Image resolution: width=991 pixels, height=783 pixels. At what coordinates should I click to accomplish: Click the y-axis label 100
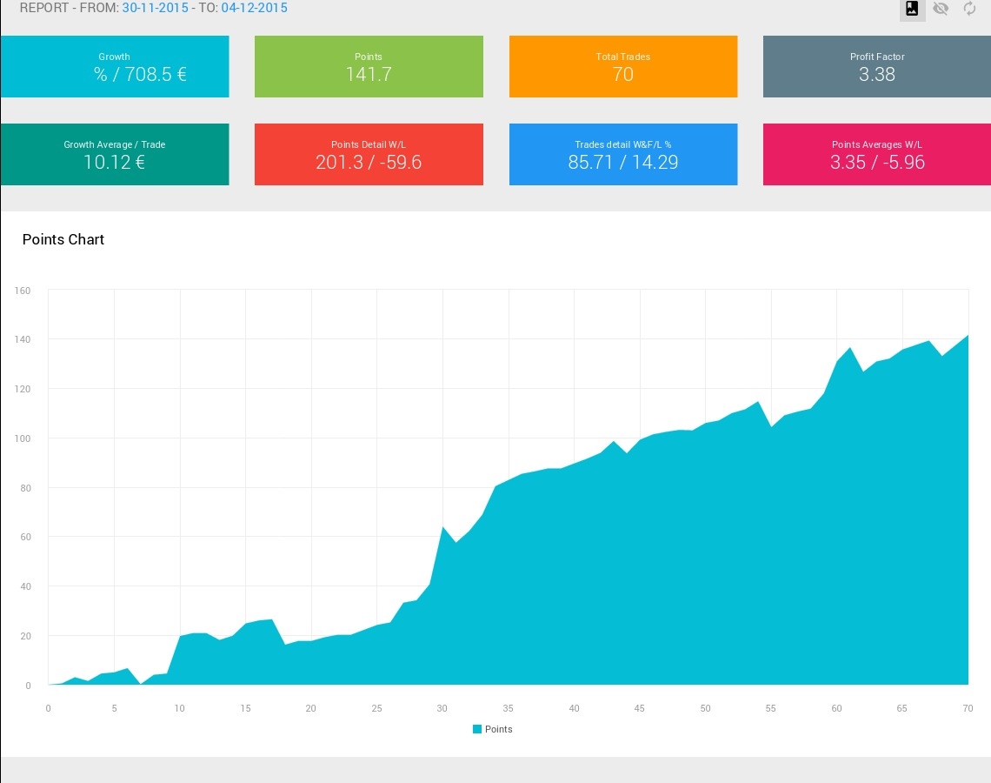22,438
